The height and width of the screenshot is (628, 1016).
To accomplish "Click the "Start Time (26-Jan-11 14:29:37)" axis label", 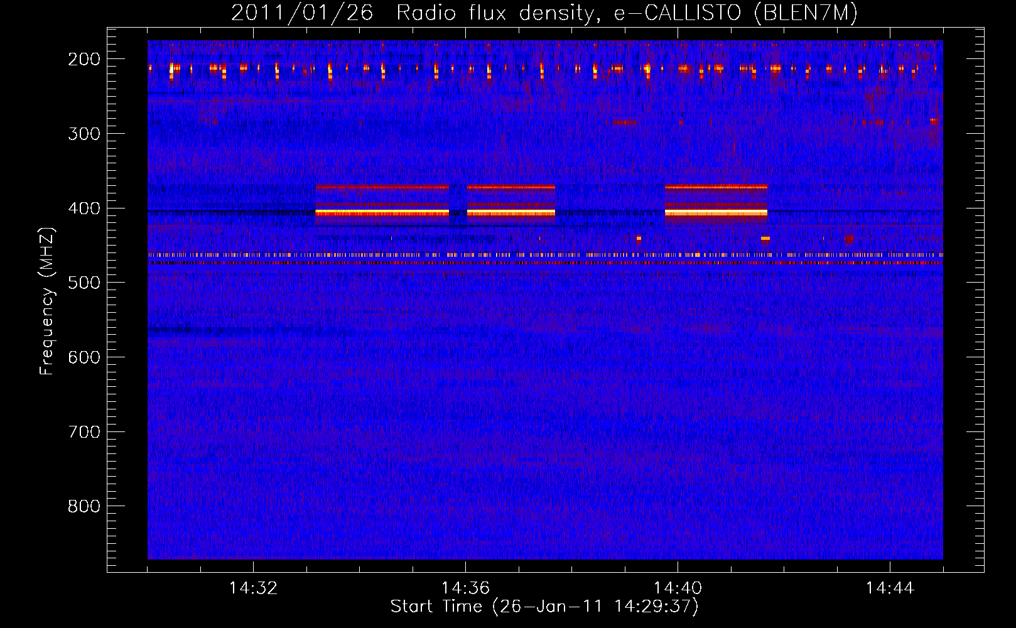I will (x=544, y=607).
